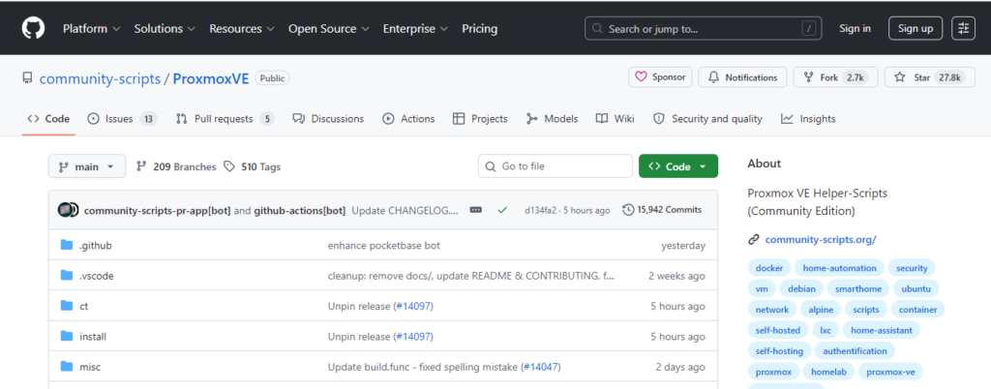Click the Notifications bell button
This screenshot has height=389, width=991.
(742, 77)
